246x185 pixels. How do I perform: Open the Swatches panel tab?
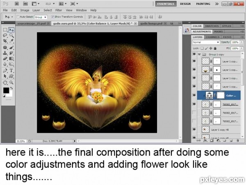coord(212,26)
